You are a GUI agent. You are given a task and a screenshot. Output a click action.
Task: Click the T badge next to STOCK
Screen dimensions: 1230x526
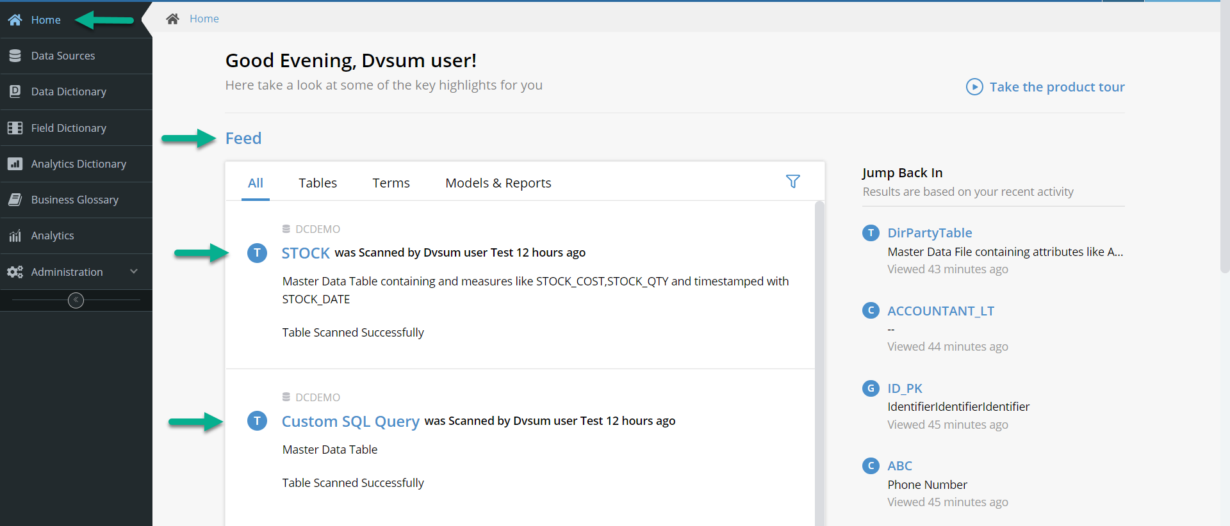pos(257,253)
